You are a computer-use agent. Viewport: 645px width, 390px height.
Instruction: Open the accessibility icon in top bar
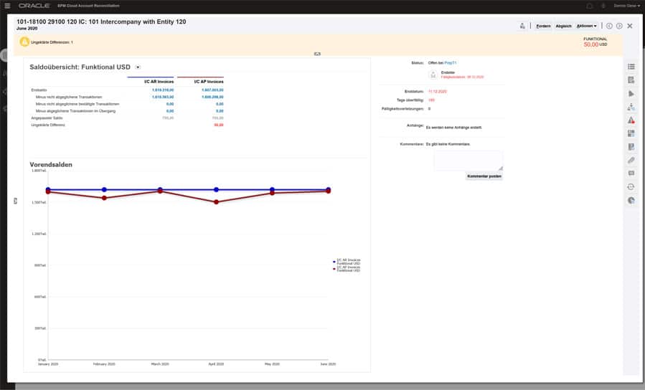[603, 6]
